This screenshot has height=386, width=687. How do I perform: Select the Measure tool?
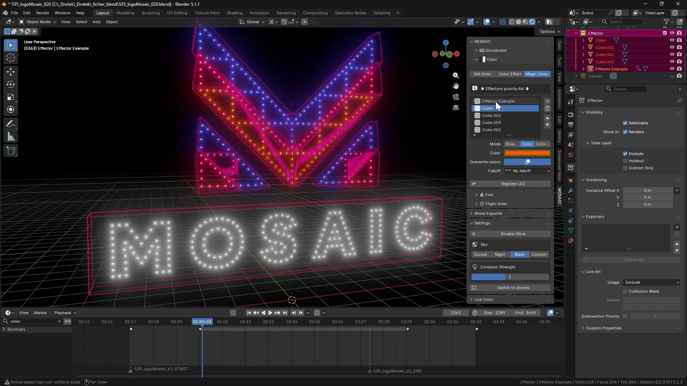tap(11, 137)
